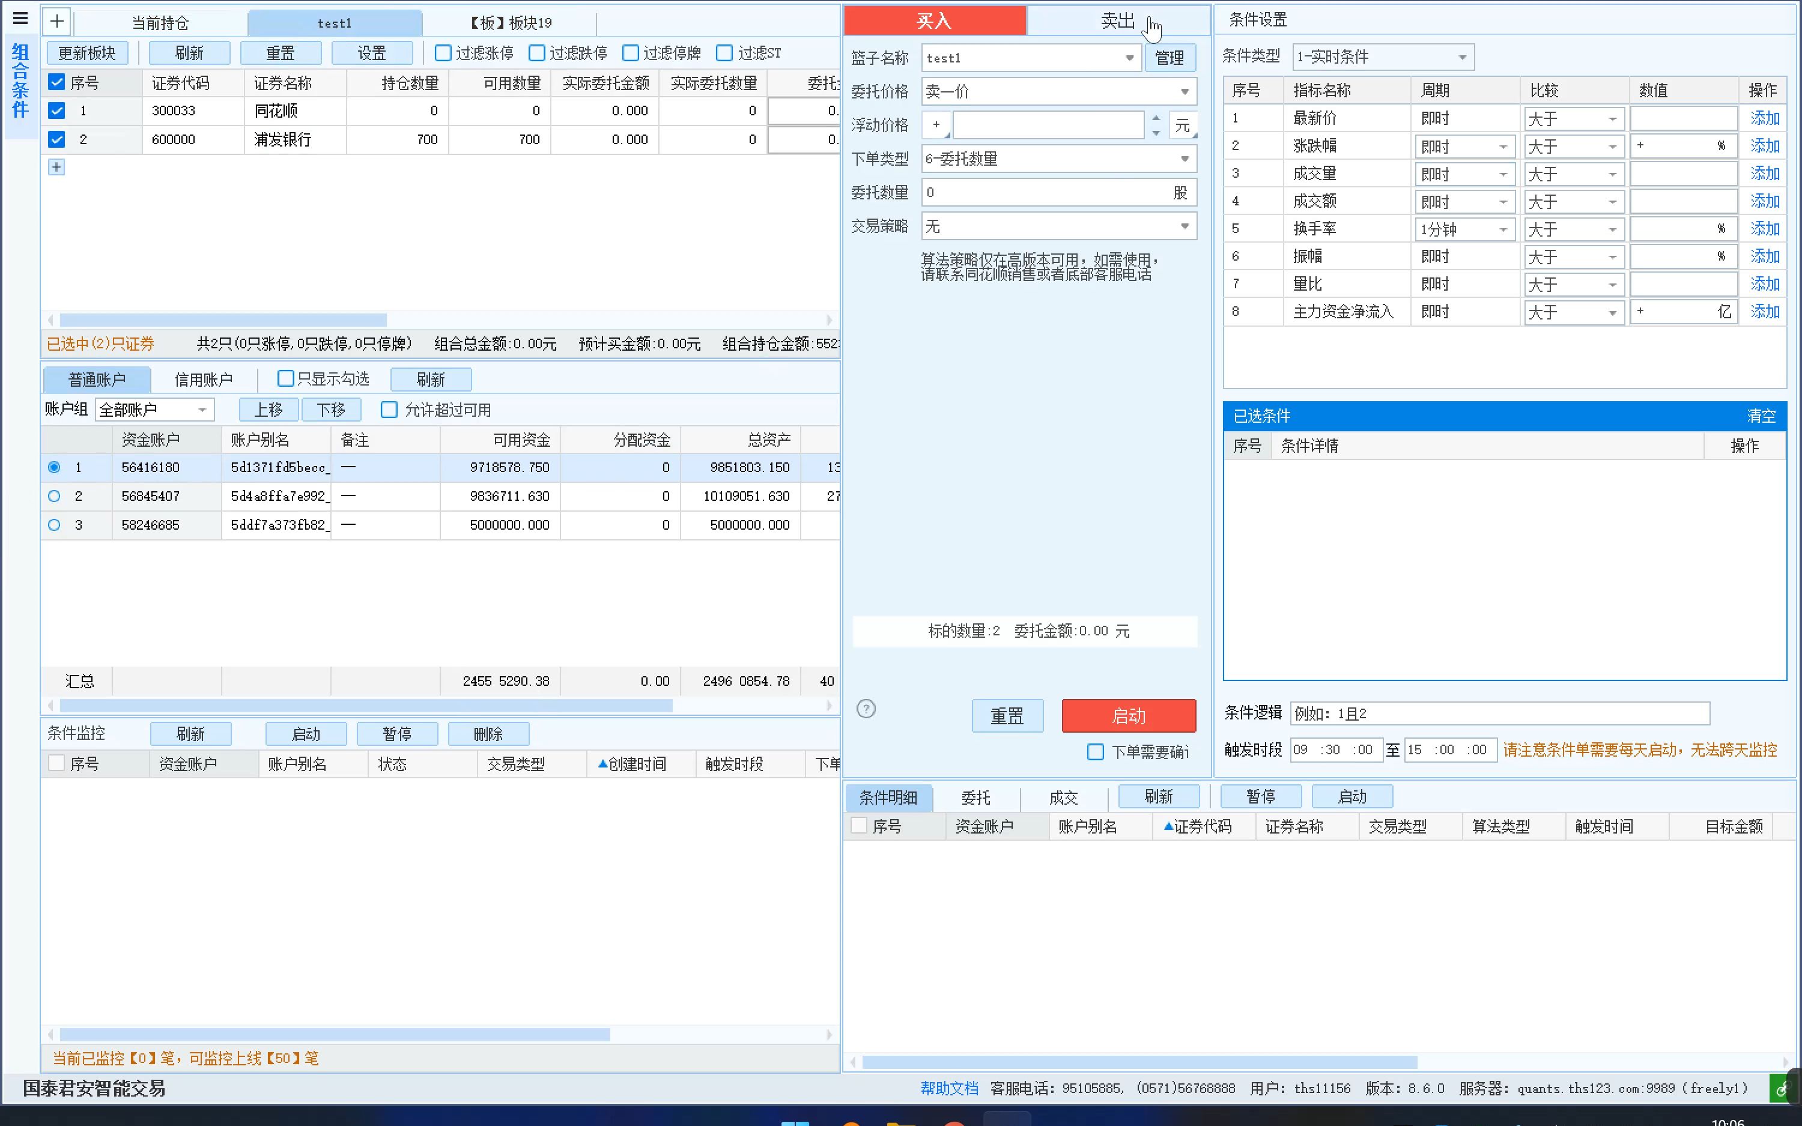Click 管理 button next to basket name
The width and height of the screenshot is (1802, 1126).
[1170, 58]
